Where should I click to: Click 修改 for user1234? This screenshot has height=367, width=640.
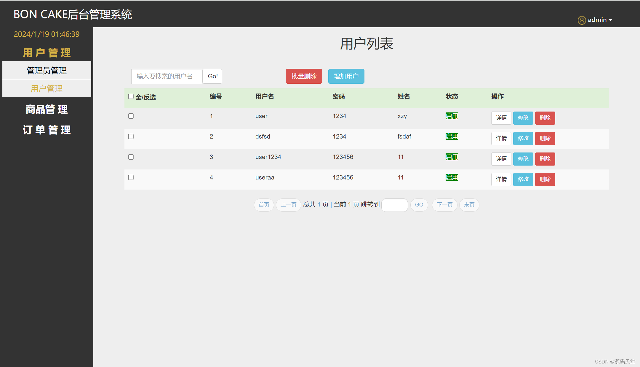[523, 159]
